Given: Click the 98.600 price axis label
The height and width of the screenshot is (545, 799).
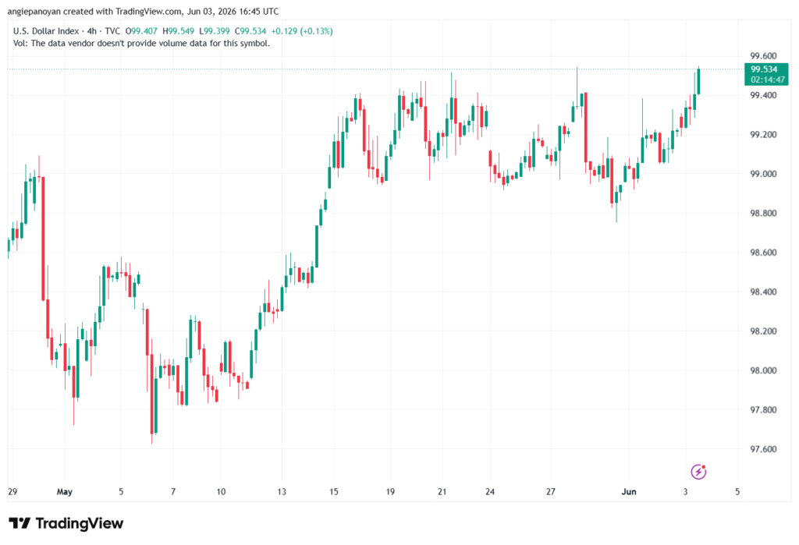Looking at the screenshot, I should coord(763,252).
